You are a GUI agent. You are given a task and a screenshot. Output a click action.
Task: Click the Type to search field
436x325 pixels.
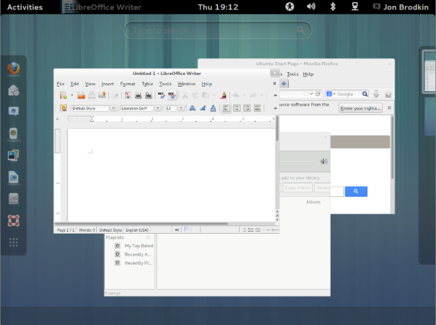click(x=218, y=31)
